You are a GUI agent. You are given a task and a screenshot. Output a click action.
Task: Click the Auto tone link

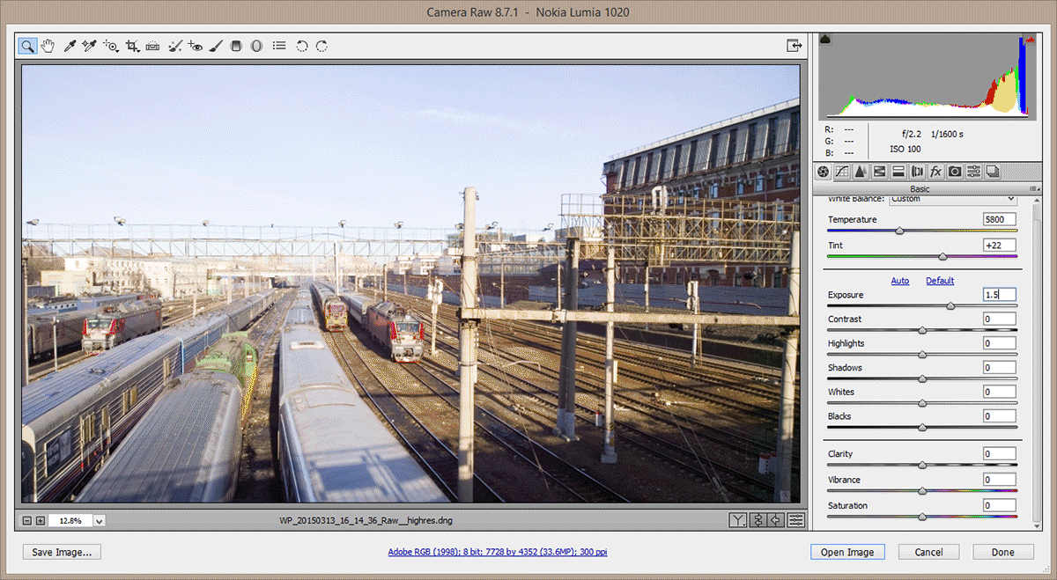tap(900, 281)
